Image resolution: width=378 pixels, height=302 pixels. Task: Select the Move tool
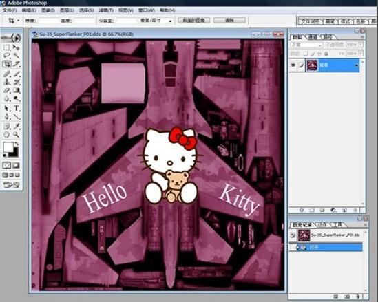16,47
